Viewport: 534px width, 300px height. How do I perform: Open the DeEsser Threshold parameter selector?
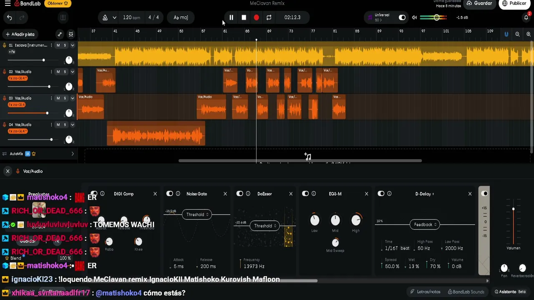[266, 226]
